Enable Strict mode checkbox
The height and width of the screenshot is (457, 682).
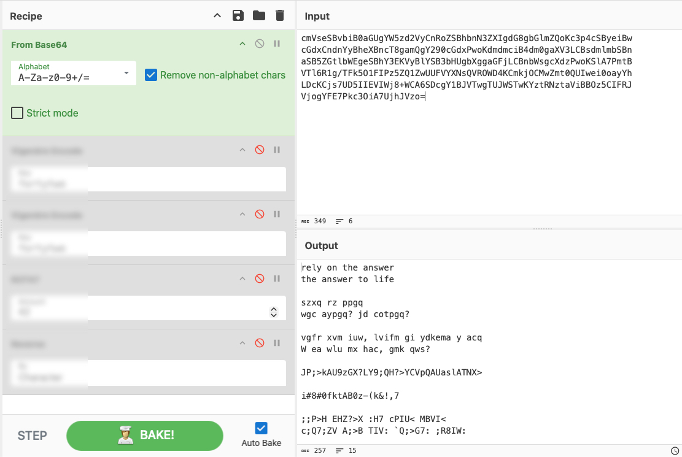17,113
